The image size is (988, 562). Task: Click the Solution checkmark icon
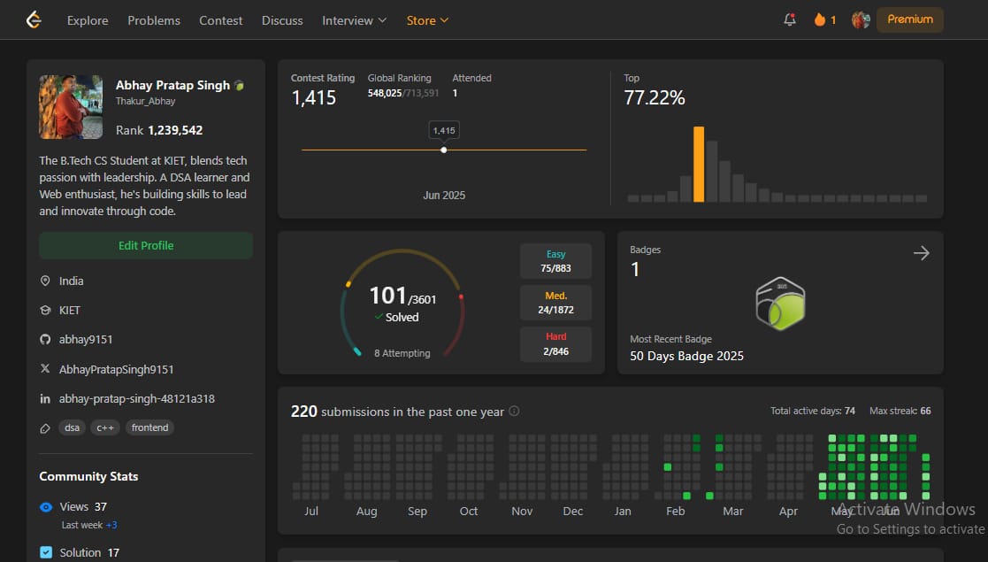coord(46,552)
